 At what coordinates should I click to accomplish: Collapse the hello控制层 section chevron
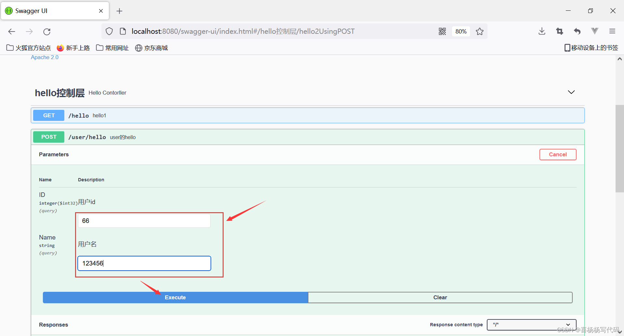[571, 92]
